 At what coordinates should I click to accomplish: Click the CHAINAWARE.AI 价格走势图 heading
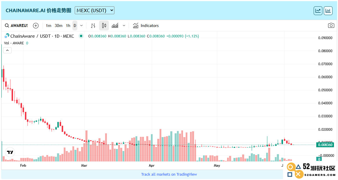click(x=38, y=10)
